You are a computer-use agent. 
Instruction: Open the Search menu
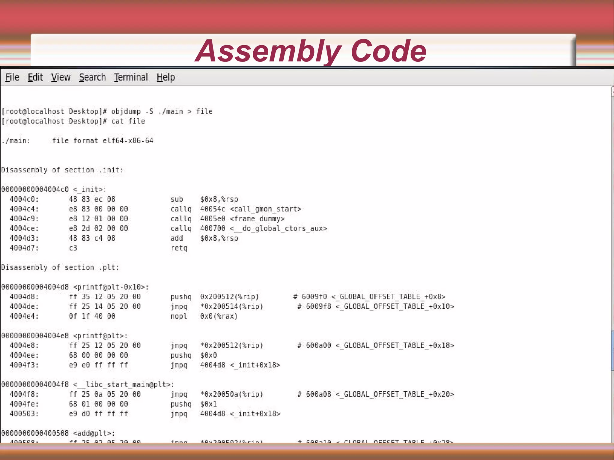click(92, 77)
